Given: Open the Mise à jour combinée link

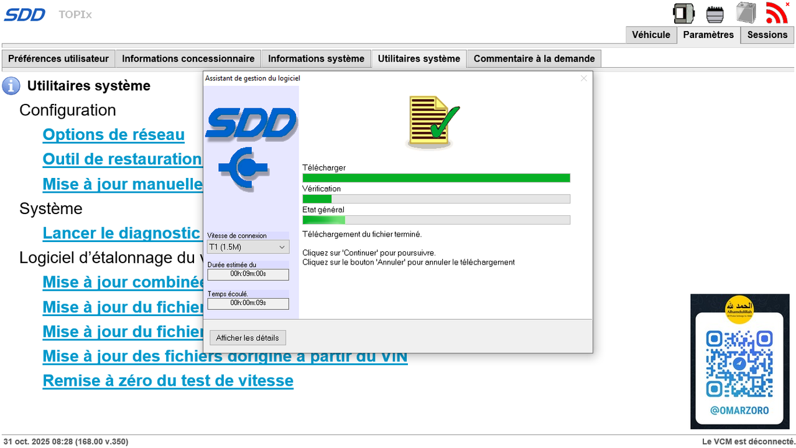Looking at the screenshot, I should tap(123, 282).
